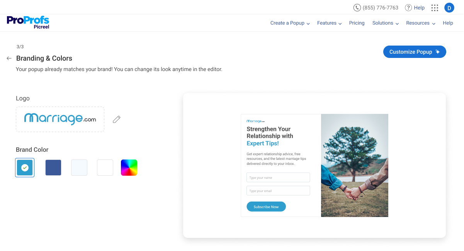Open Help in the navigation bar
Image resolution: width=464 pixels, height=251 pixels.
click(448, 23)
